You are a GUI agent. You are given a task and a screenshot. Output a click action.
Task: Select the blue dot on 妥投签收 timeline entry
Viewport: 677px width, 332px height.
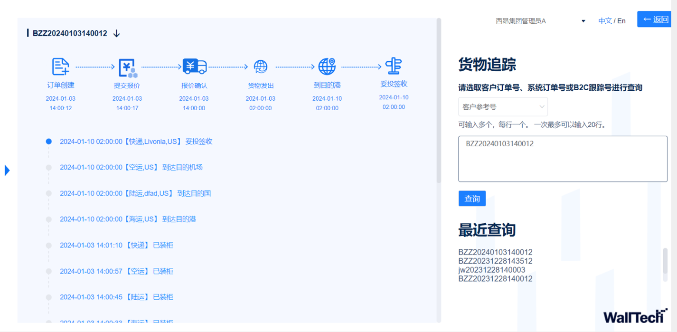48,141
